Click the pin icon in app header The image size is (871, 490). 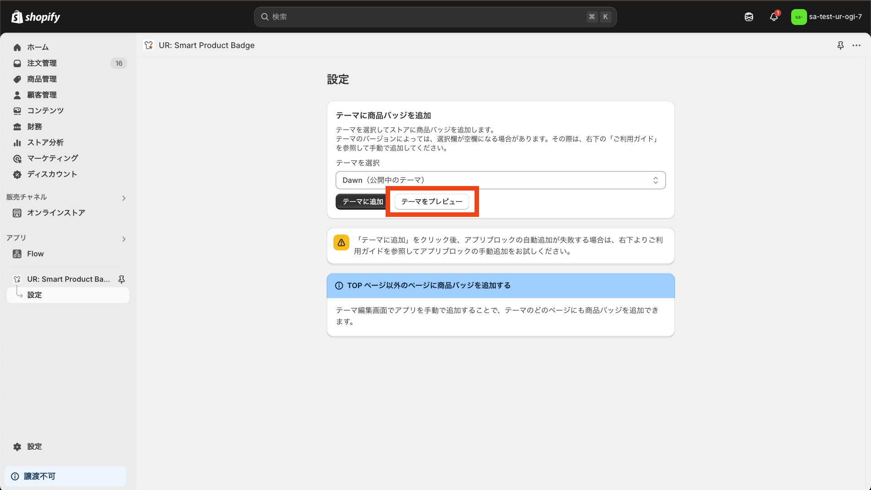click(x=840, y=45)
